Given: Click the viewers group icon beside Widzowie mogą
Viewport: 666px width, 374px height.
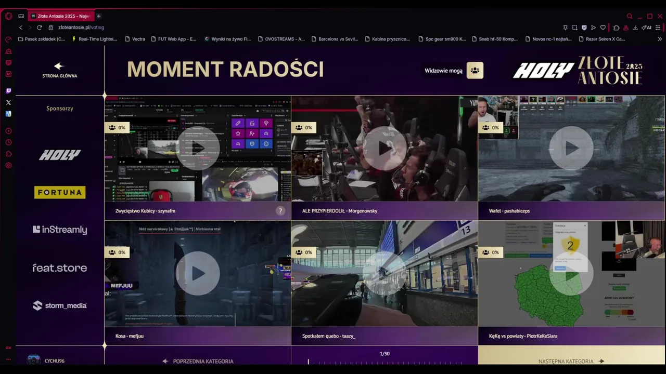Looking at the screenshot, I should [475, 70].
